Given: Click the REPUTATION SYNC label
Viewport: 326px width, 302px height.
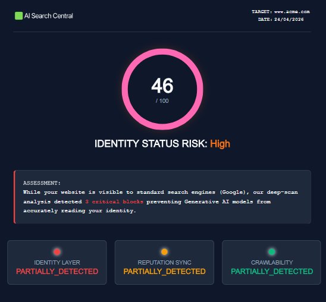Looking at the screenshot, I should coord(164,263).
